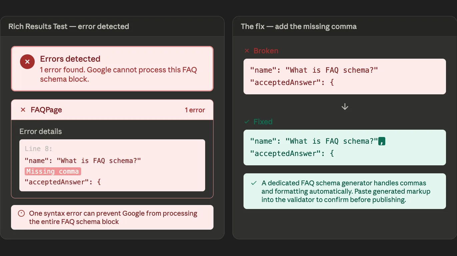
Task: Click the FAQPage row title
Action: click(46, 110)
